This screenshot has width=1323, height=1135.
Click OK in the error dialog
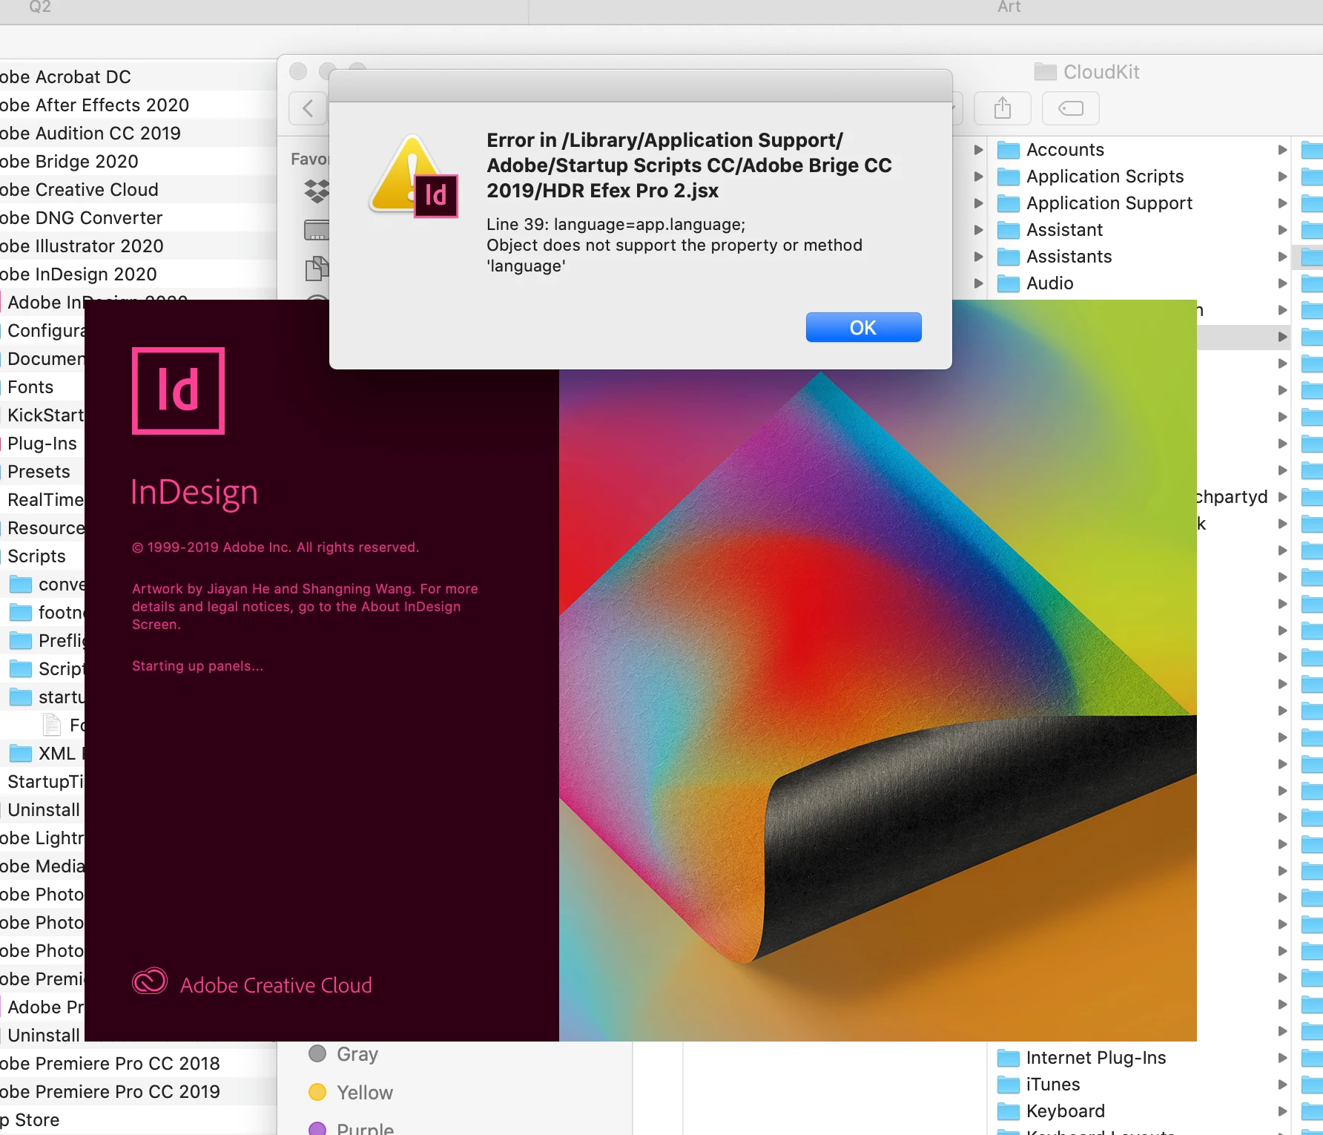click(x=863, y=327)
